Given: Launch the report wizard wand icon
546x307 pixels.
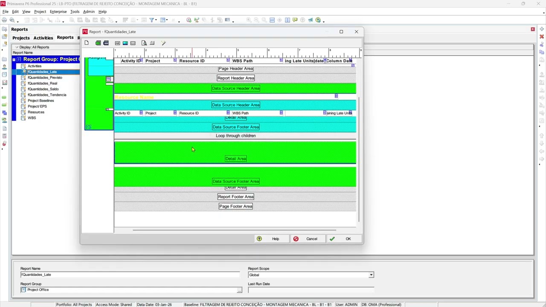Looking at the screenshot, I should click(x=163, y=43).
